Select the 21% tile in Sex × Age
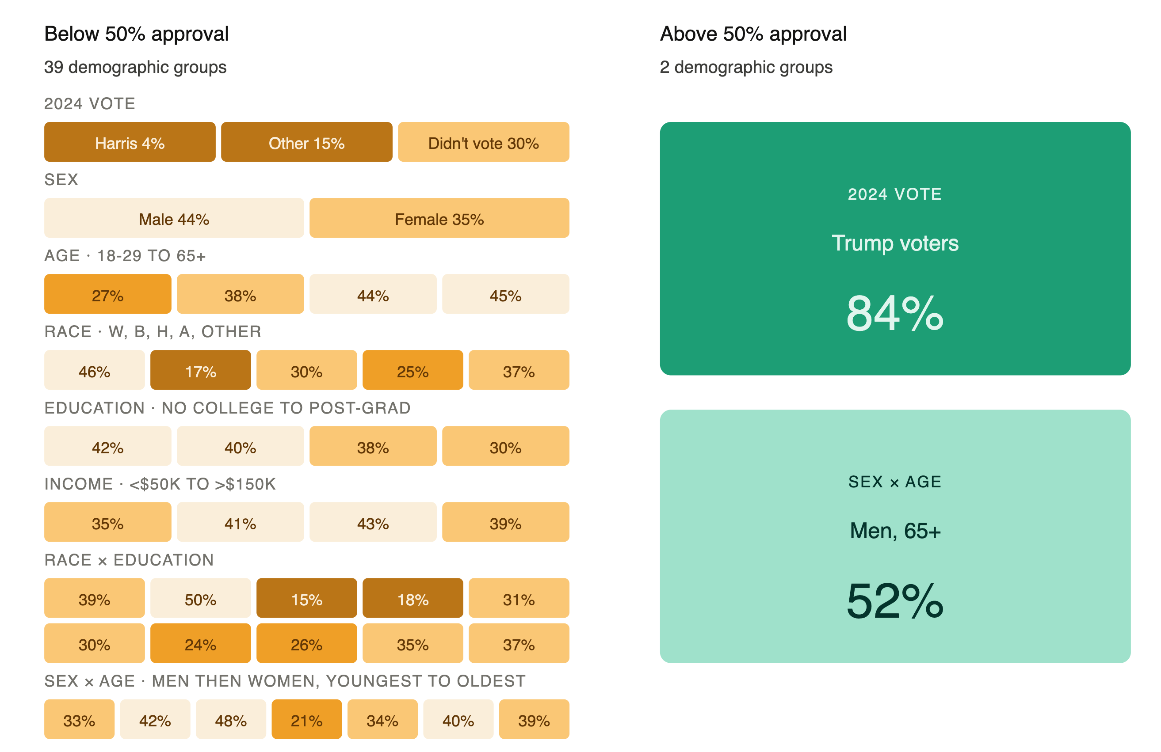 coord(306,719)
